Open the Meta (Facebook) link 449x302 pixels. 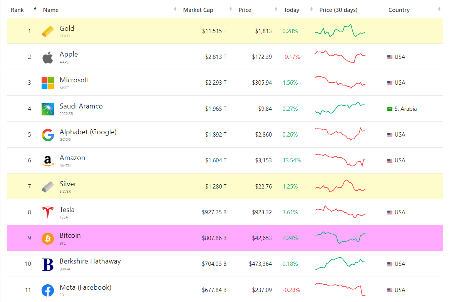point(85,287)
